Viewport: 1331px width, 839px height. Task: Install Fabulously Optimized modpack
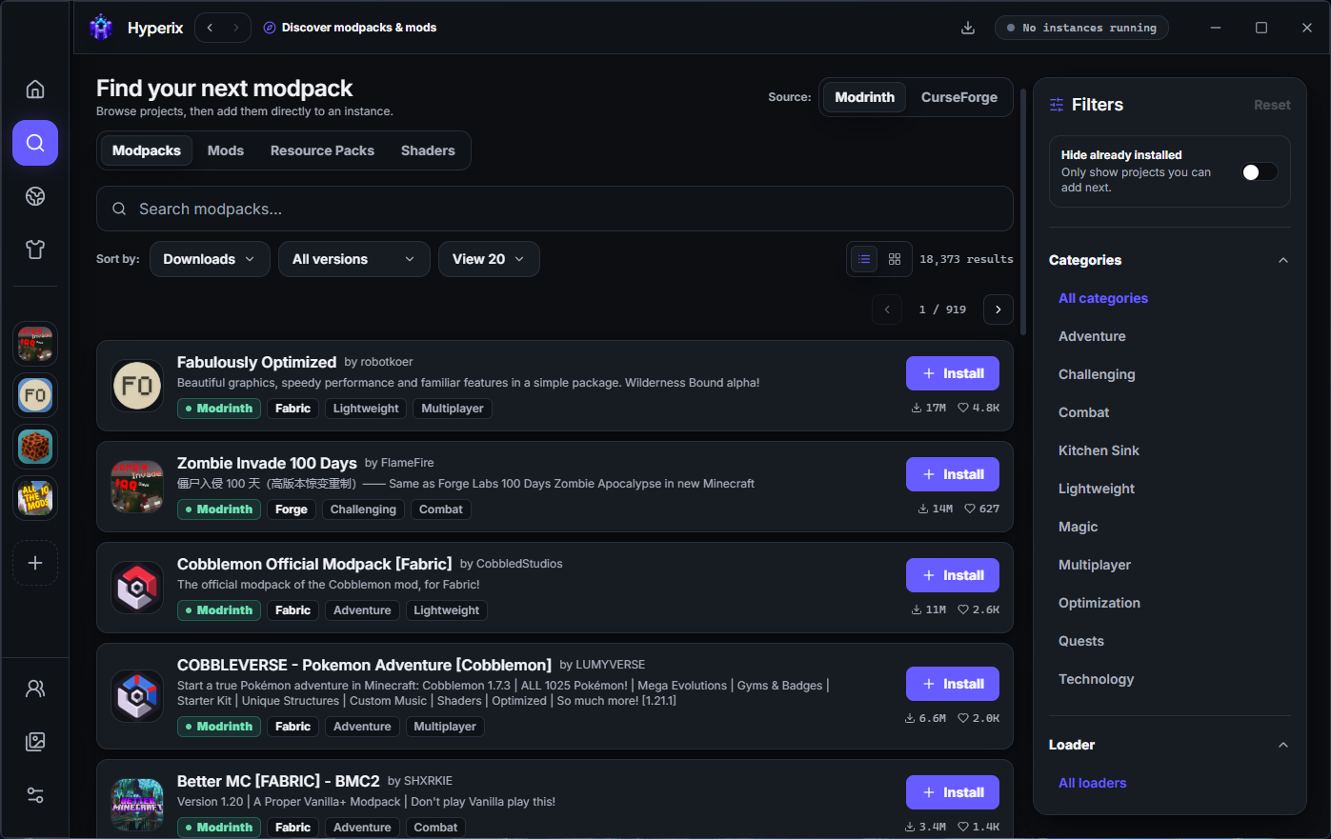pyautogui.click(x=952, y=373)
